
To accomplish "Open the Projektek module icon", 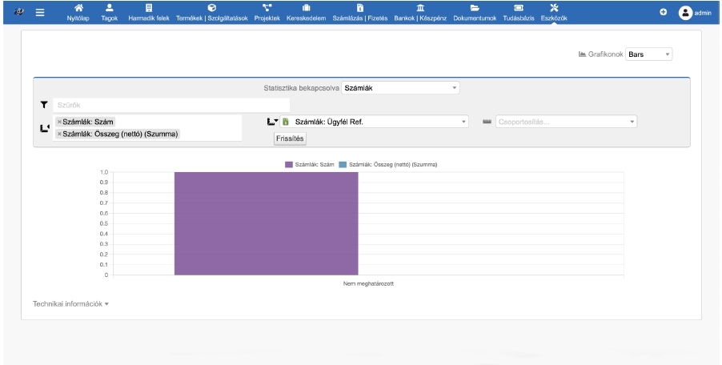I will point(267,8).
